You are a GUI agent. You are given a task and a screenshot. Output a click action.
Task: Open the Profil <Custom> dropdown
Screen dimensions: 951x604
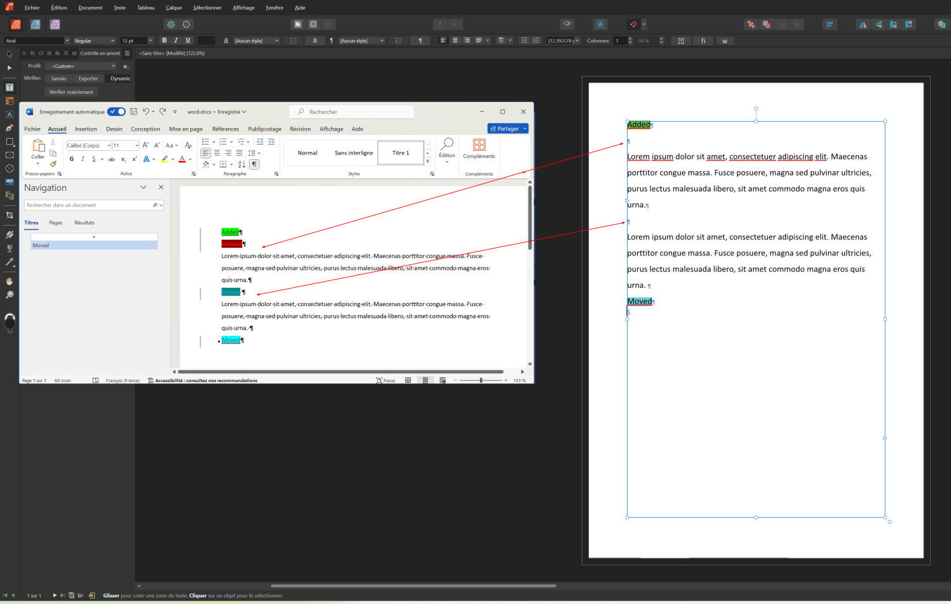84,66
